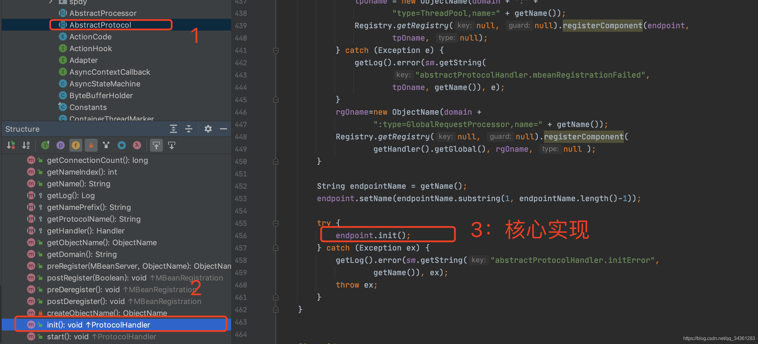The height and width of the screenshot is (344, 758).
Task: Select getObjectName(): ObjectName in Structure
Action: click(x=116, y=243)
